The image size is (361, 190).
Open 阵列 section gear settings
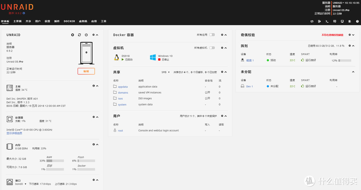pyautogui.click(x=350, y=45)
